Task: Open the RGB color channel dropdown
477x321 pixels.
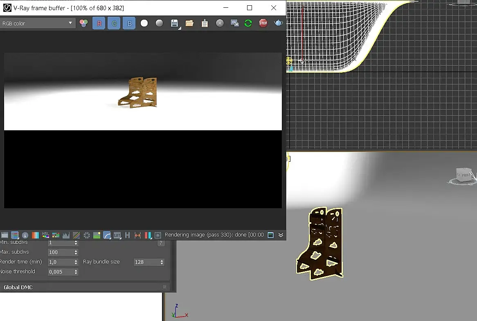Action: [x=37, y=23]
